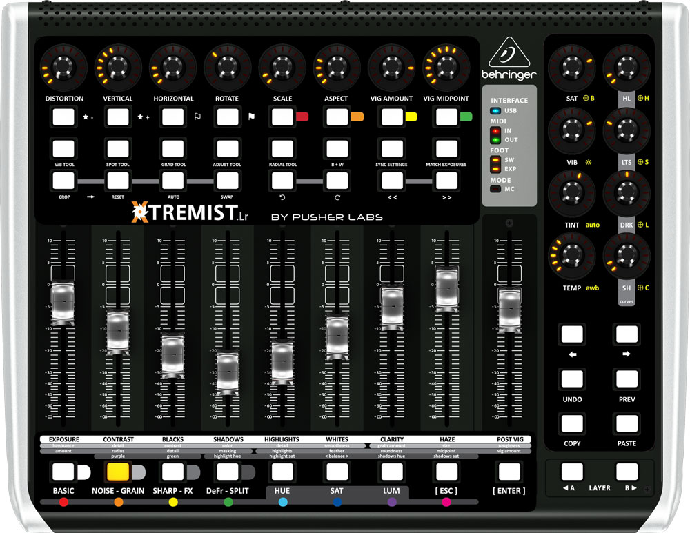Click the MATCH EXPOSURES button
The image size is (690, 533).
click(446, 149)
